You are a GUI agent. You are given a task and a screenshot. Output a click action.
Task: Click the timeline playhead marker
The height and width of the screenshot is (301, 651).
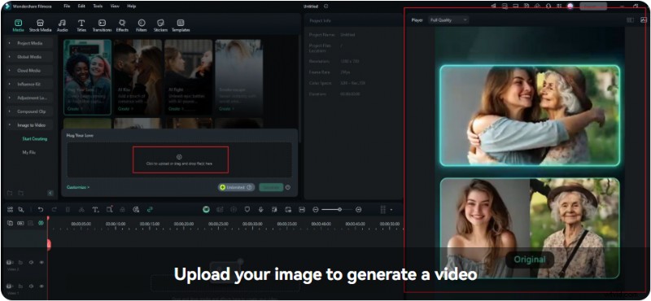(x=48, y=244)
